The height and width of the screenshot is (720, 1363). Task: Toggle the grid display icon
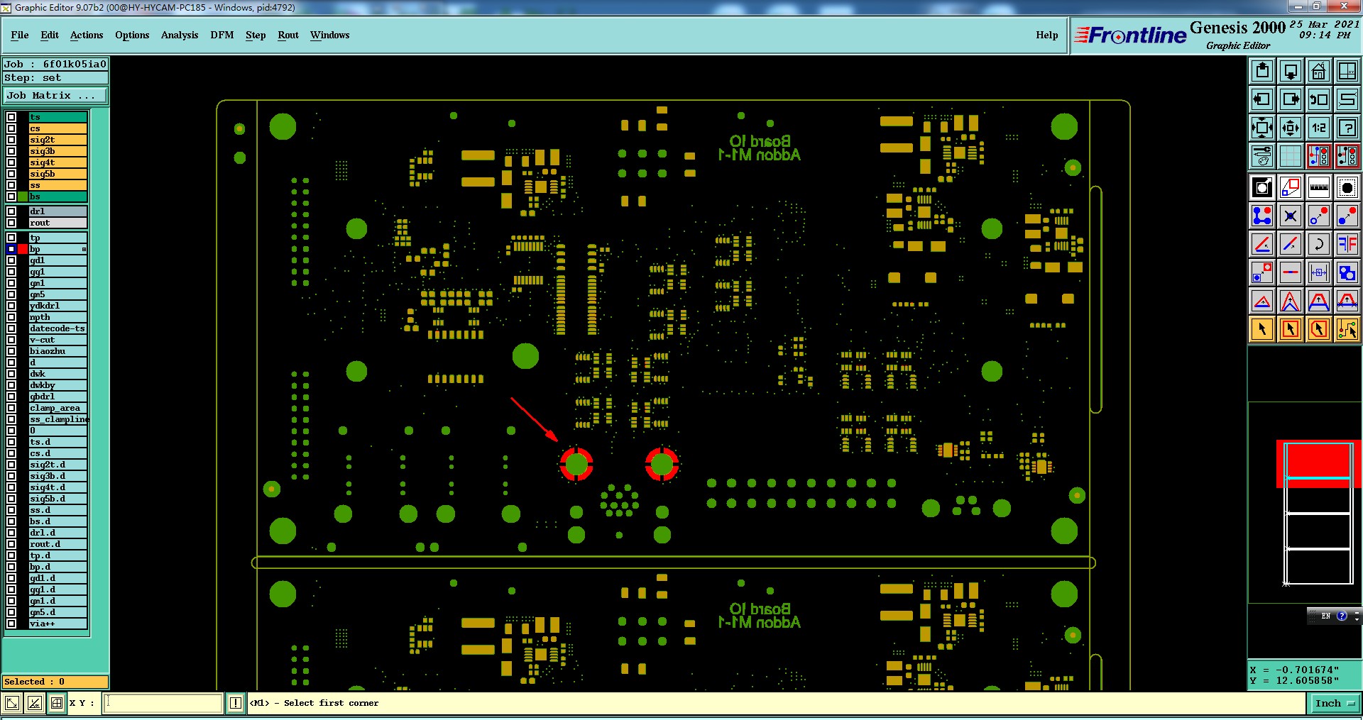point(1291,155)
